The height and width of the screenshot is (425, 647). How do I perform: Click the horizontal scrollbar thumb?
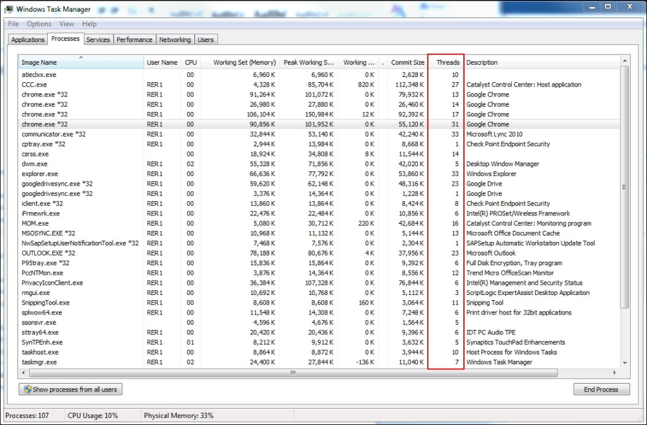click(293, 373)
